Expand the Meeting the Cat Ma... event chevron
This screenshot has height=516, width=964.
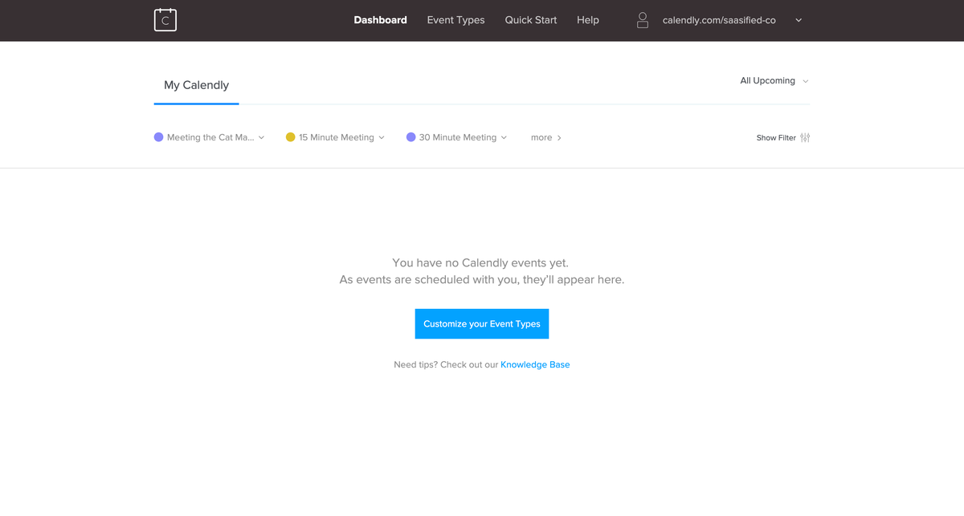point(261,138)
